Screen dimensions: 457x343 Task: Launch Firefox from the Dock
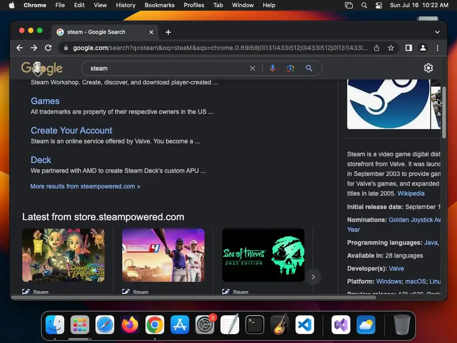[x=130, y=325]
